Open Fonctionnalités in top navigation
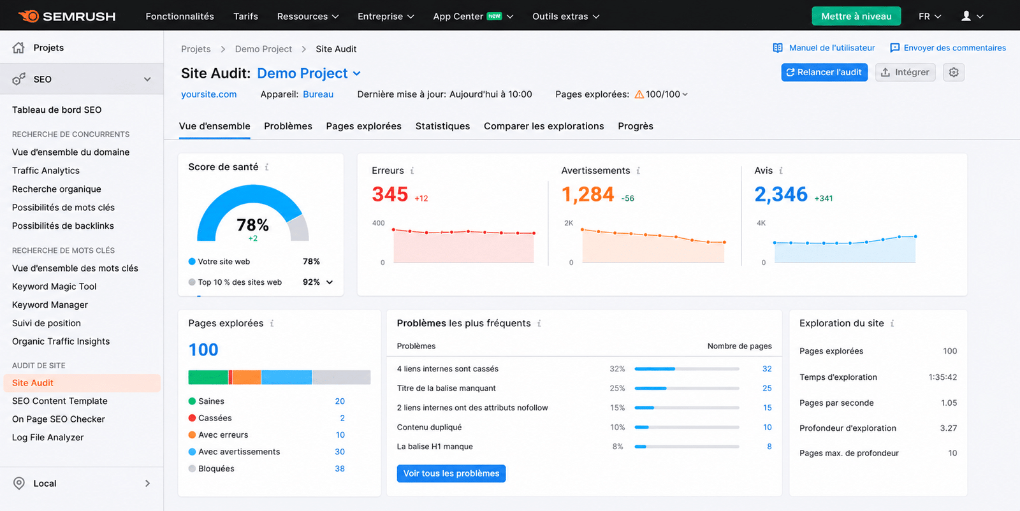1020x511 pixels. (x=180, y=16)
